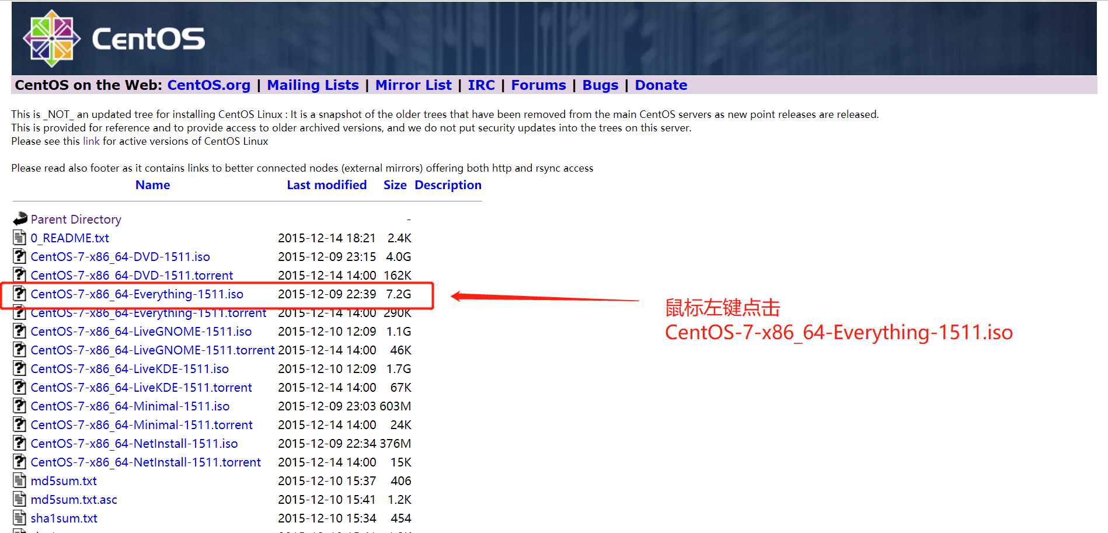Image resolution: width=1108 pixels, height=533 pixels.
Task: Open md5sum.txt checksum file
Action: (x=64, y=481)
